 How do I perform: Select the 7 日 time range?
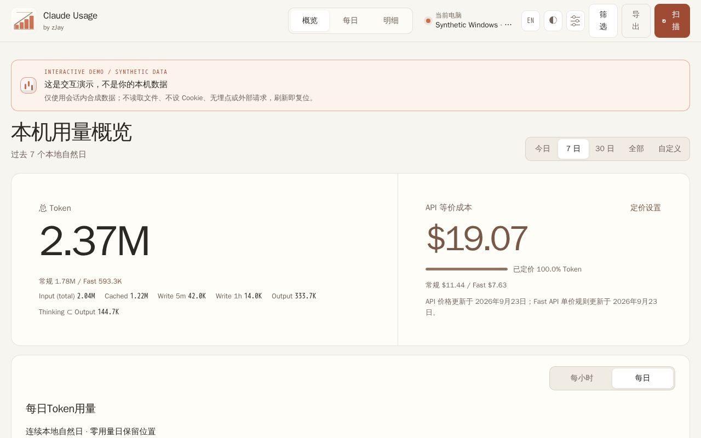pyautogui.click(x=573, y=149)
